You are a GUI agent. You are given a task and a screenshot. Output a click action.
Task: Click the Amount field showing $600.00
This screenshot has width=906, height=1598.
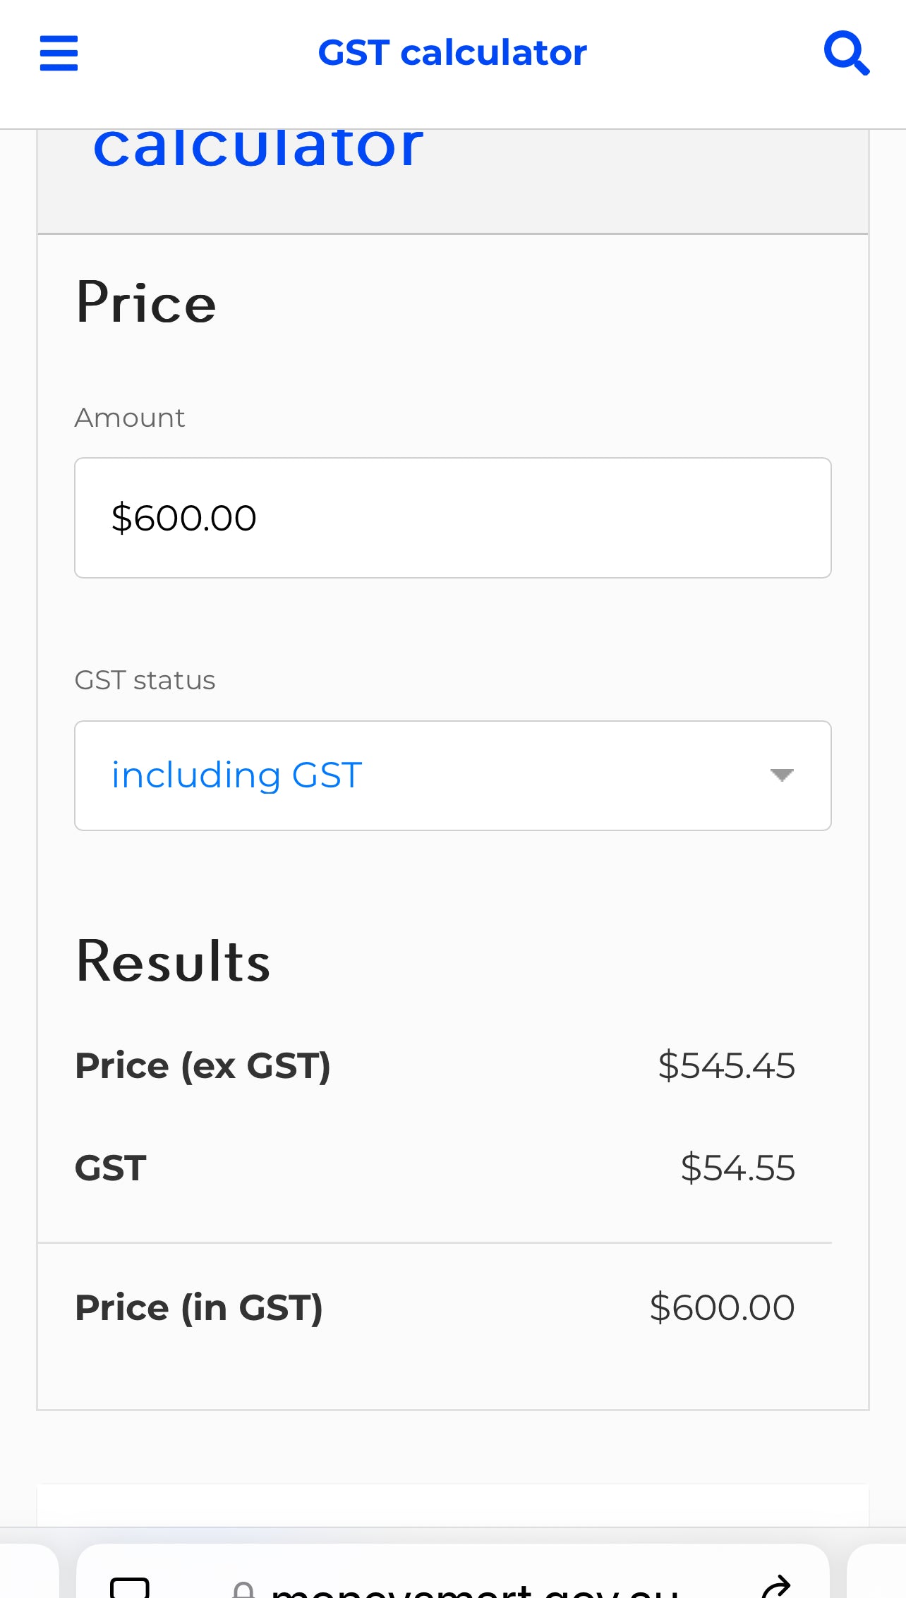[x=453, y=518]
